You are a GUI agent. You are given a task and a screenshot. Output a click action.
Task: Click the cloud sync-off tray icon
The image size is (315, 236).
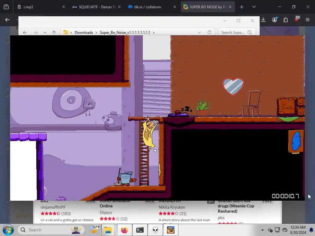(285, 230)
